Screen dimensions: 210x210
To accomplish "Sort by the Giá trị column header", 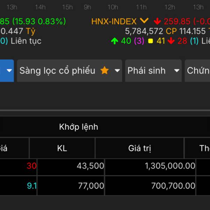I will tap(140, 148).
